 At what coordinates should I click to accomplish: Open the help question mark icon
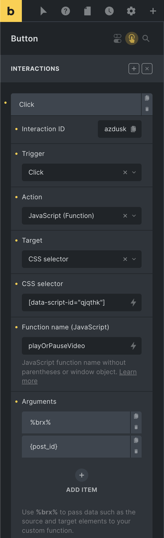[x=66, y=11]
